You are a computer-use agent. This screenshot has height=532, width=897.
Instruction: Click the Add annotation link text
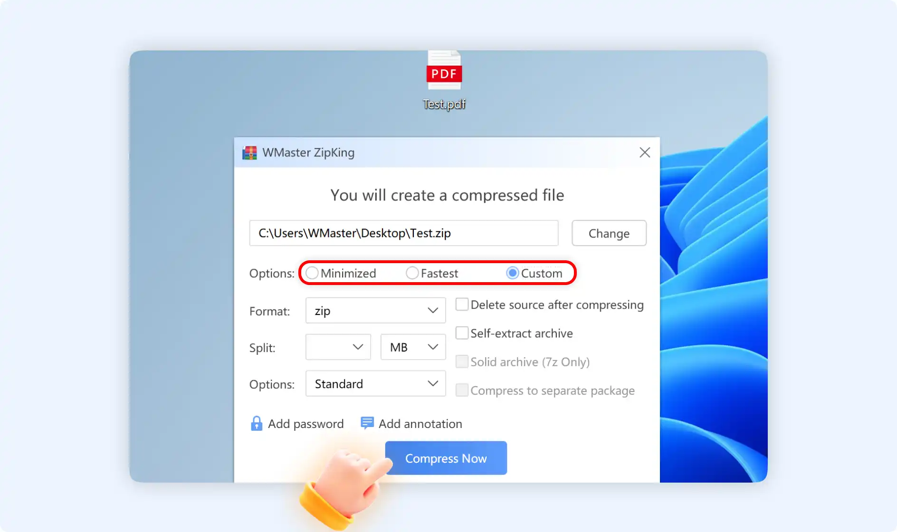coord(420,424)
